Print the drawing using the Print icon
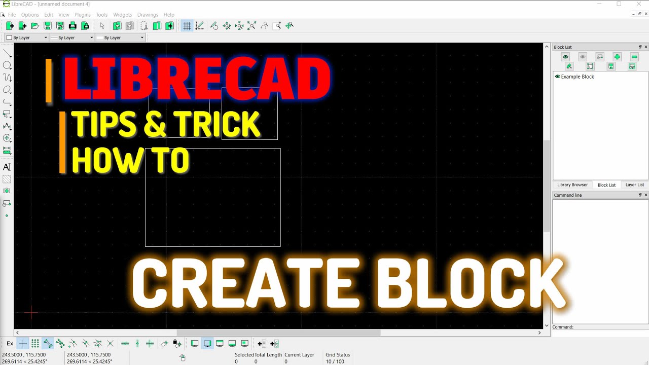The image size is (649, 365). 73,26
